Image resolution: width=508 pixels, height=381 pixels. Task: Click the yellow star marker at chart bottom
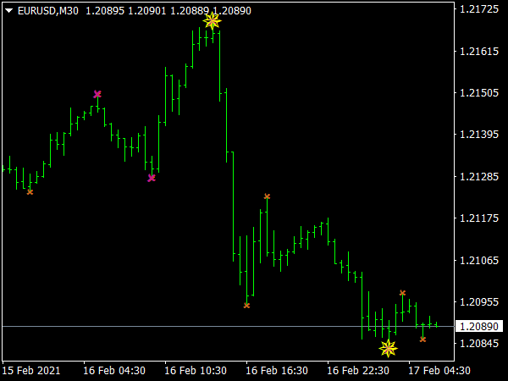pos(388,349)
